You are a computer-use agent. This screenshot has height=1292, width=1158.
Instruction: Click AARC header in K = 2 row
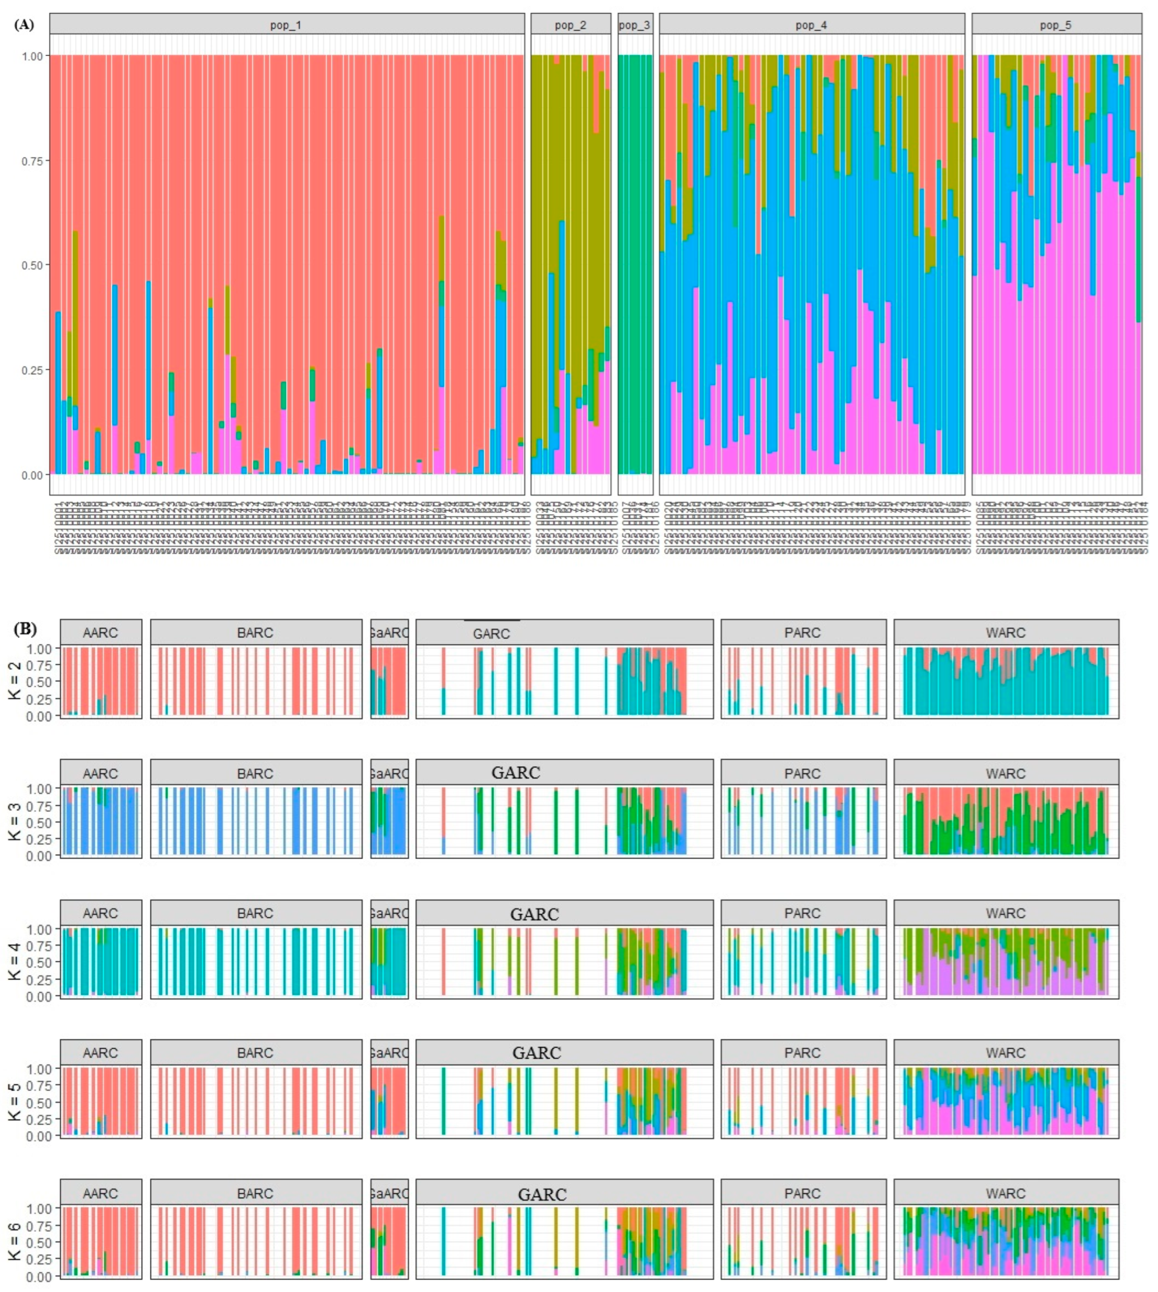click(x=101, y=633)
